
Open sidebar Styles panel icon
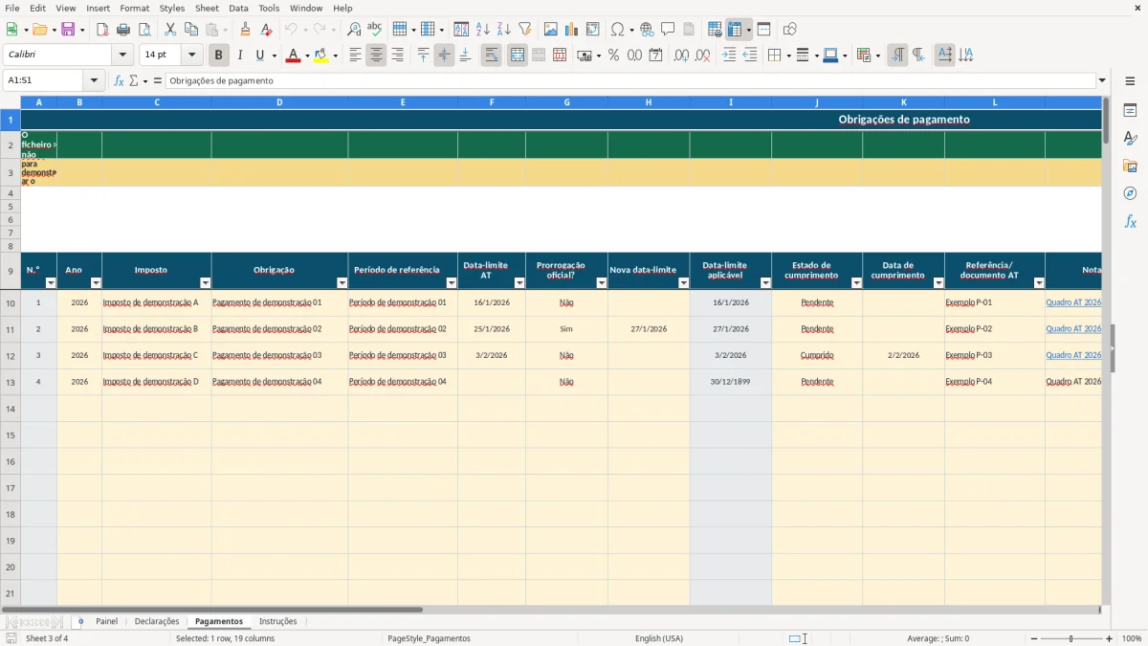pyautogui.click(x=1130, y=139)
